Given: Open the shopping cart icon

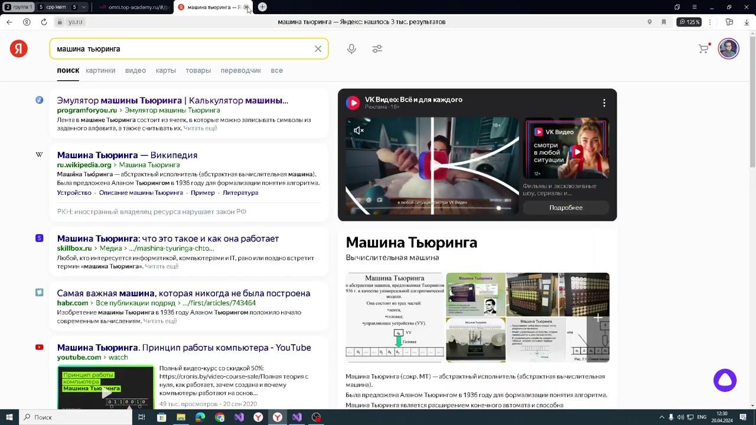Looking at the screenshot, I should point(703,48).
